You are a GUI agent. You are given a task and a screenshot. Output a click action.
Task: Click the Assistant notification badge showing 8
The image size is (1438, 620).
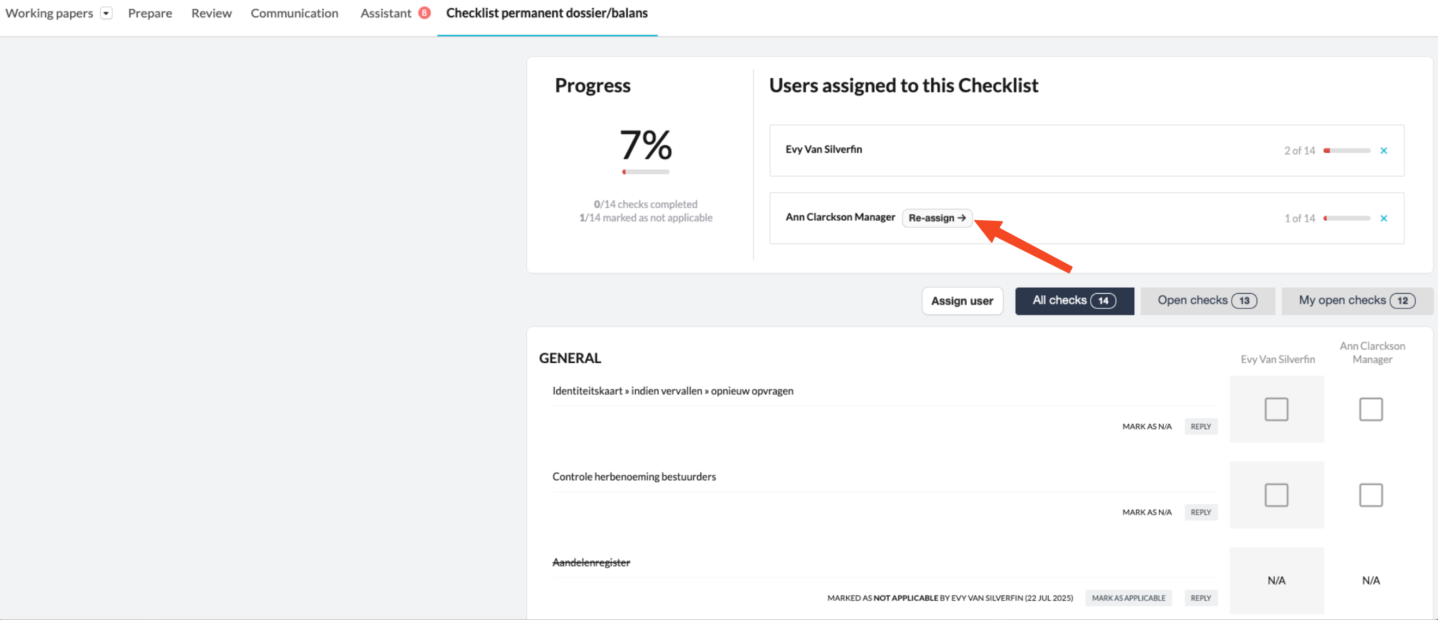tap(424, 13)
